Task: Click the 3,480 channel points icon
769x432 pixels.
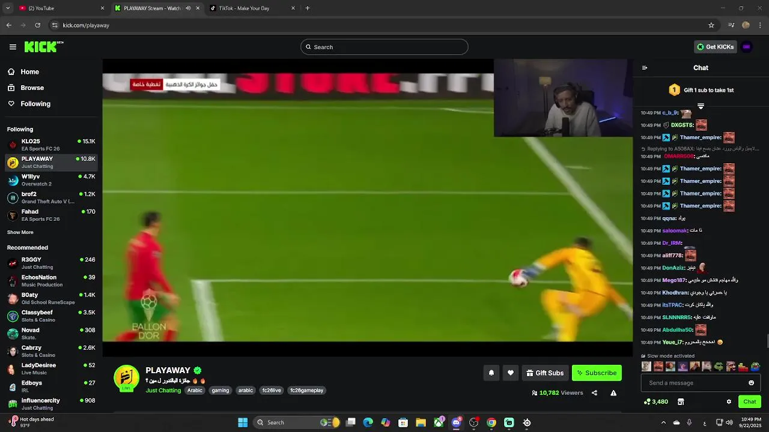Action: tap(655, 401)
